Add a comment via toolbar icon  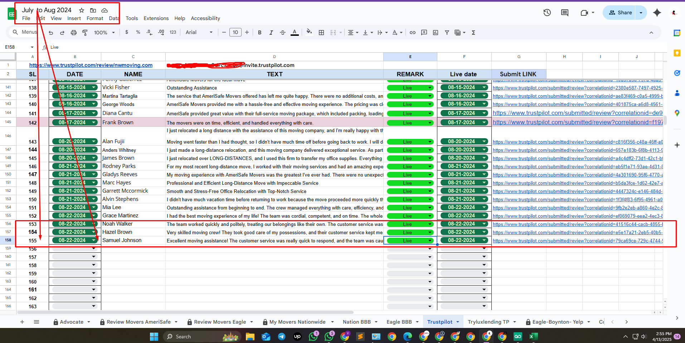(x=424, y=33)
